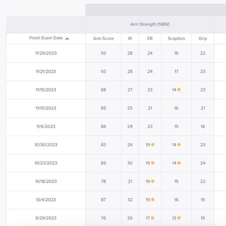Click Arm Score 88 in 11/15/2023 row
This screenshot has height=226, width=226.
point(103,90)
